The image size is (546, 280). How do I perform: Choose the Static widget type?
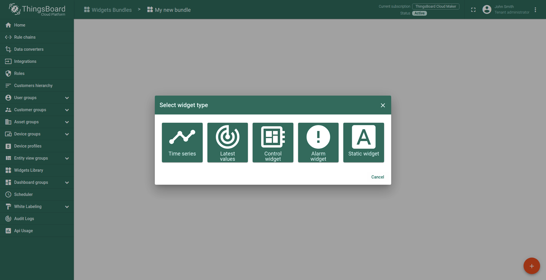click(364, 143)
